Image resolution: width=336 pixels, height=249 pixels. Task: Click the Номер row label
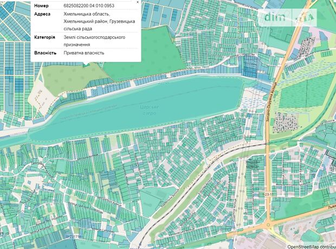pos(42,6)
